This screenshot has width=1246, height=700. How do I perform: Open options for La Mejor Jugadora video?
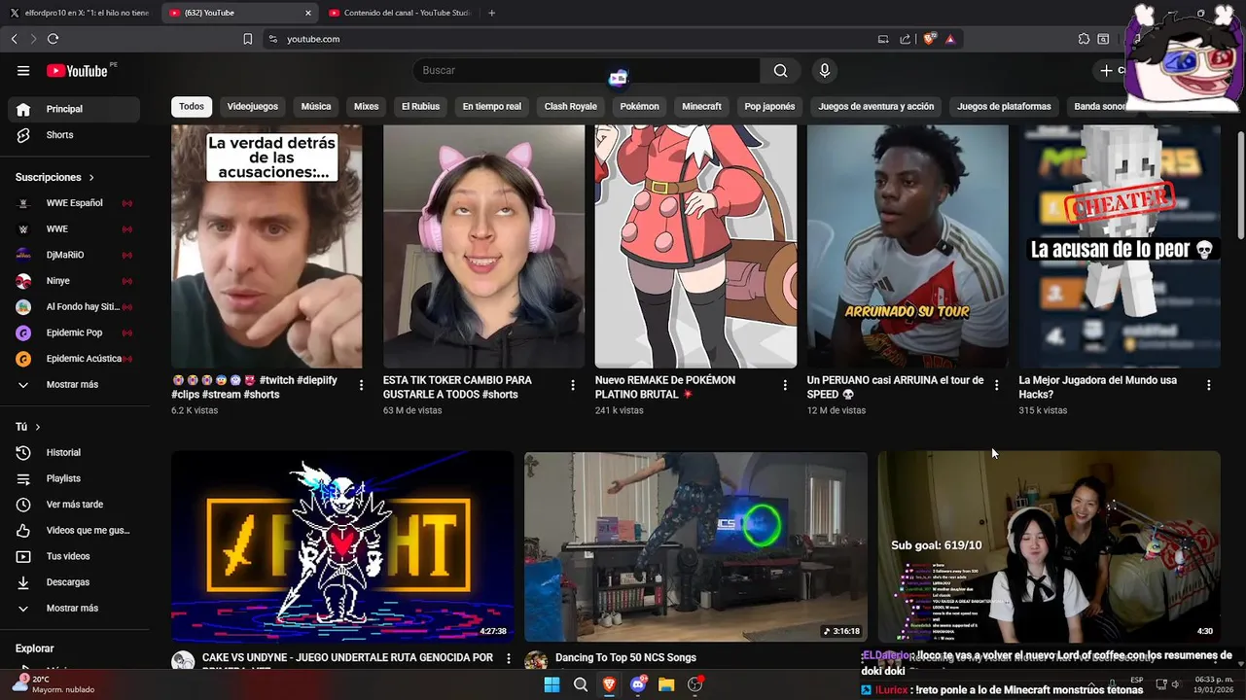pos(1209,385)
